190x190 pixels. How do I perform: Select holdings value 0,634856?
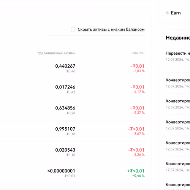[x=65, y=108]
